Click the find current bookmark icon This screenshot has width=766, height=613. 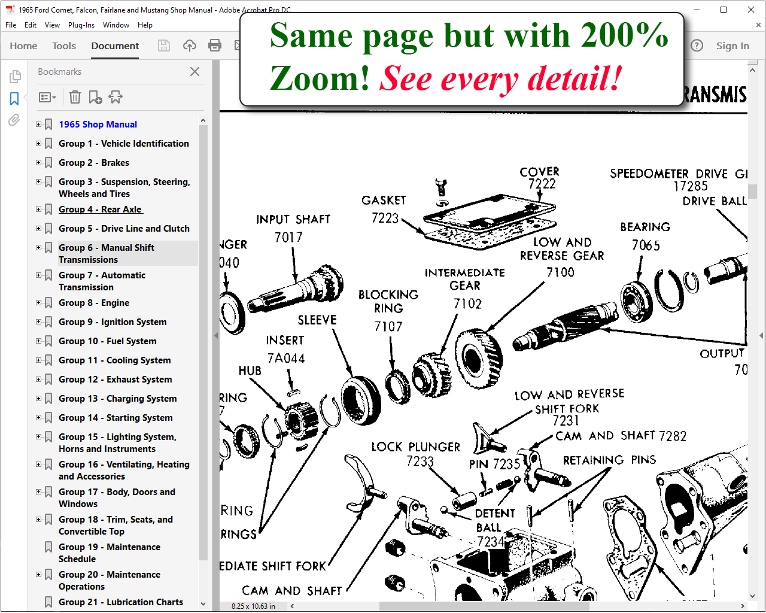click(x=115, y=97)
